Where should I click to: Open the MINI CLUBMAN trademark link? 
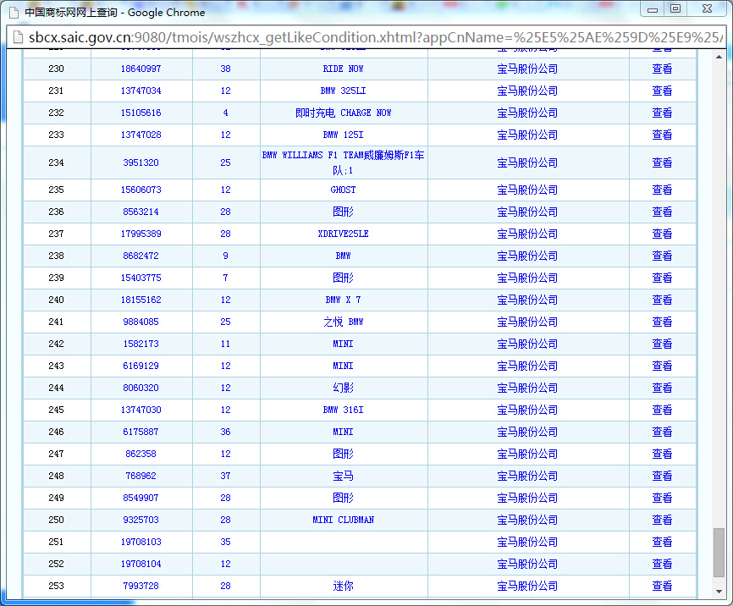tap(343, 520)
